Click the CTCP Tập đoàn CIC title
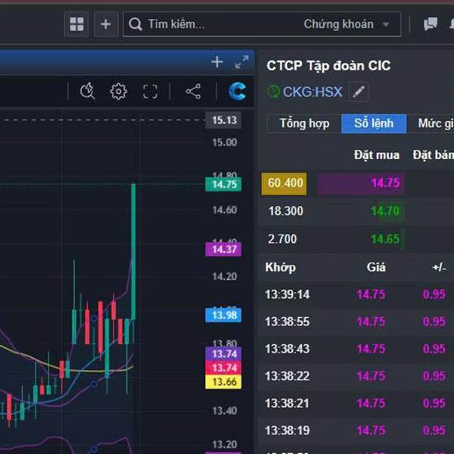454x454 pixels. (328, 66)
